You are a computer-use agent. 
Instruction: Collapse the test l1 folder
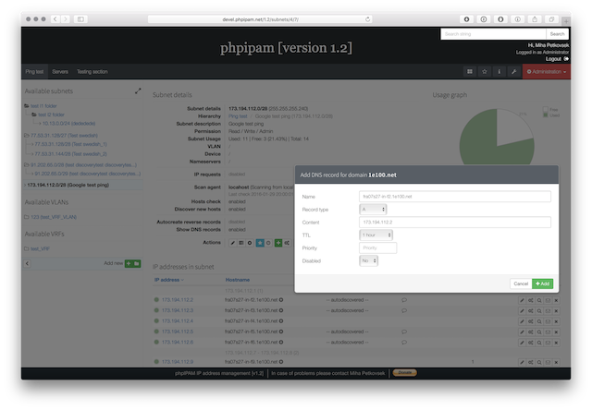(27, 106)
